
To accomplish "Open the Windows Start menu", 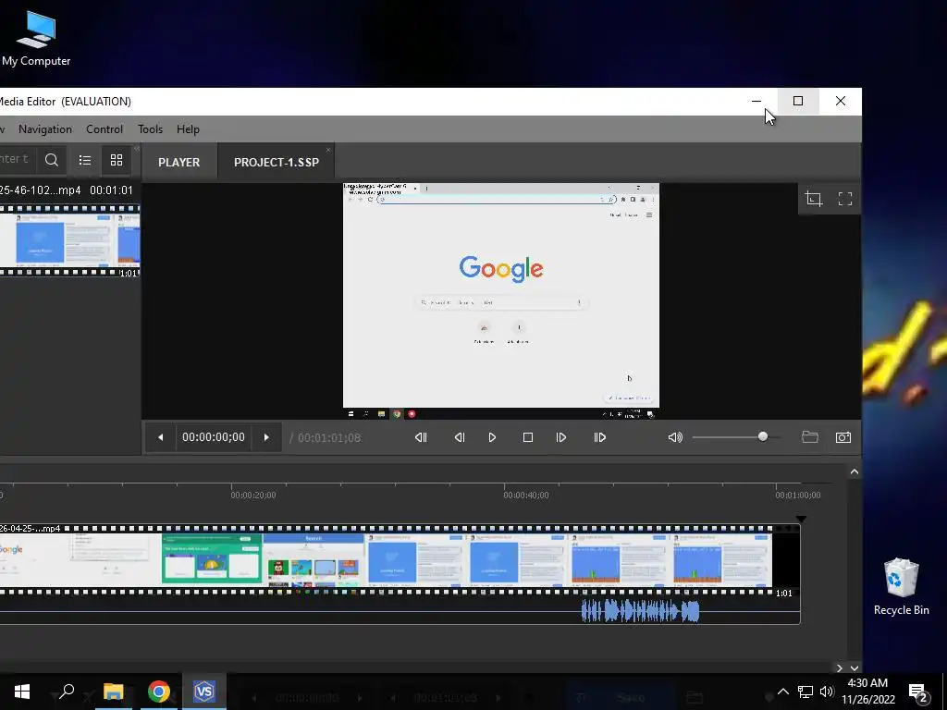I will click(22, 692).
